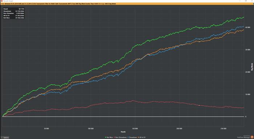Click the 100 000 hands axis label
Viewport: 254px width, 139px height.
point(91,128)
